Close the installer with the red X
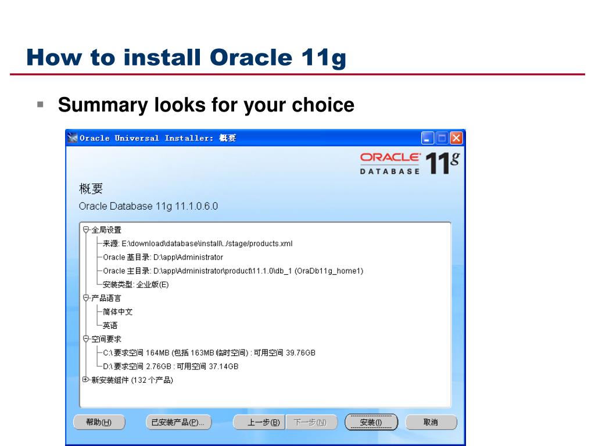 coord(456,138)
